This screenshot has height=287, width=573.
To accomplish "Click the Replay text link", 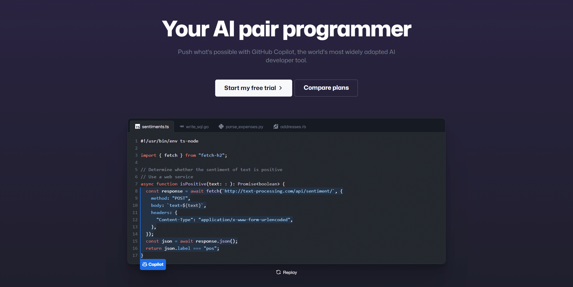I will (290, 272).
